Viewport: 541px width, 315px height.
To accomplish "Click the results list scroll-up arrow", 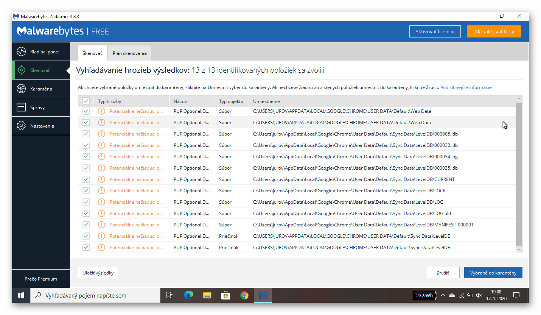I will [518, 99].
